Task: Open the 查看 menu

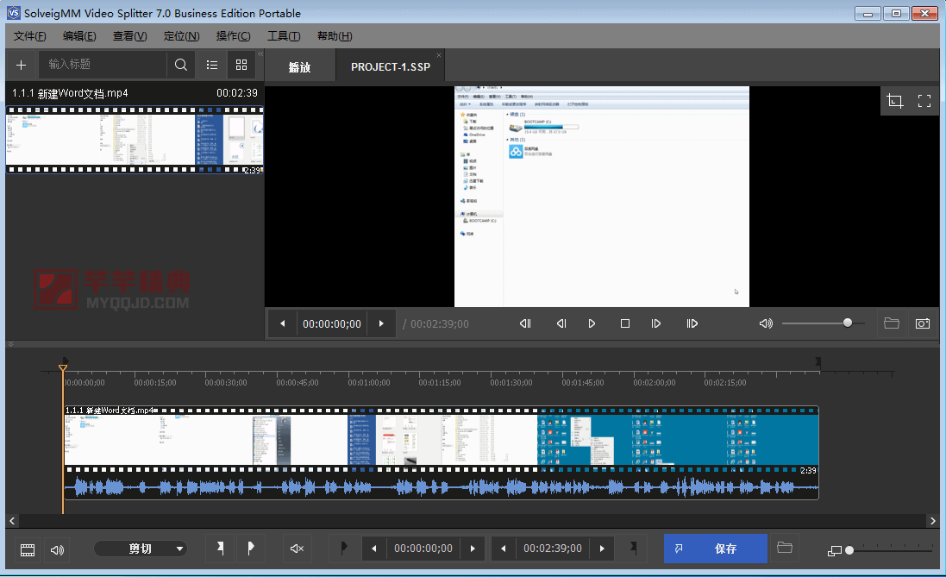Action: tap(129, 36)
